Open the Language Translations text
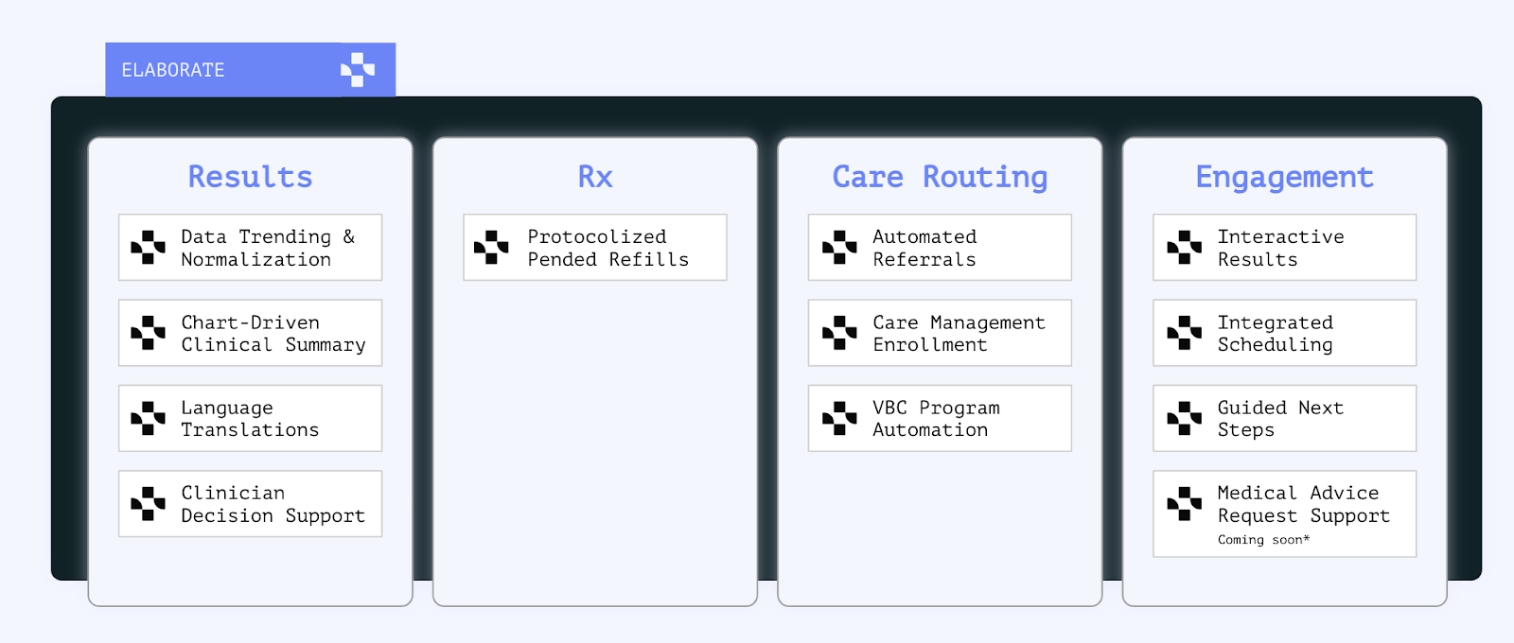The image size is (1514, 643). [x=250, y=419]
